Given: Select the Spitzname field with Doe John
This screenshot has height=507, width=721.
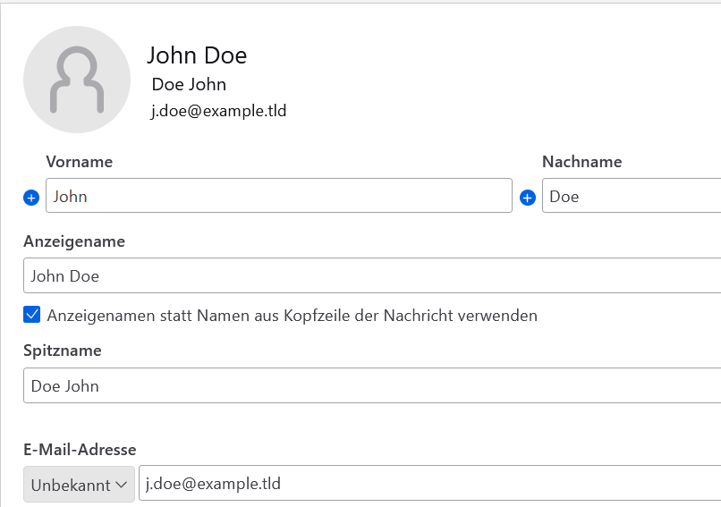Looking at the screenshot, I should pos(371,386).
